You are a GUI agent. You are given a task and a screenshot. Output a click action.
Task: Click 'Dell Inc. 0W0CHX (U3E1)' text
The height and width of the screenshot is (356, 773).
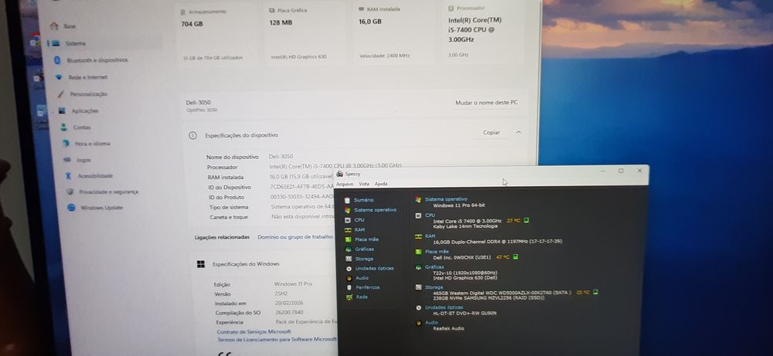click(x=461, y=257)
